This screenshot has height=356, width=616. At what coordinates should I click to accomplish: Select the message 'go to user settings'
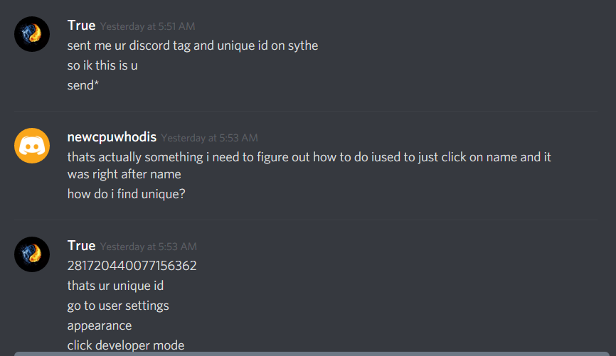point(118,306)
